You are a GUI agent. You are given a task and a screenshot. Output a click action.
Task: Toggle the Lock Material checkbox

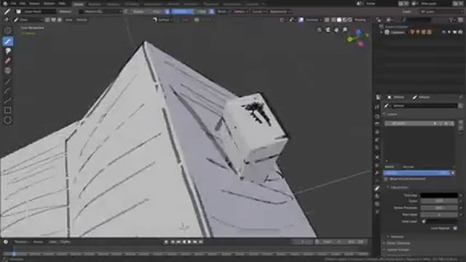(x=455, y=228)
